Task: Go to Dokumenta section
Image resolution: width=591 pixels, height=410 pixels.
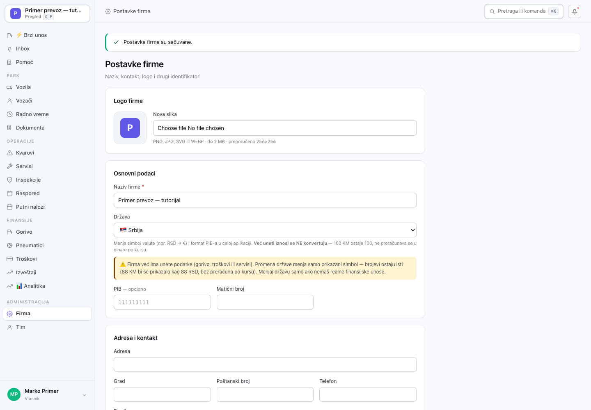Action: [47, 128]
